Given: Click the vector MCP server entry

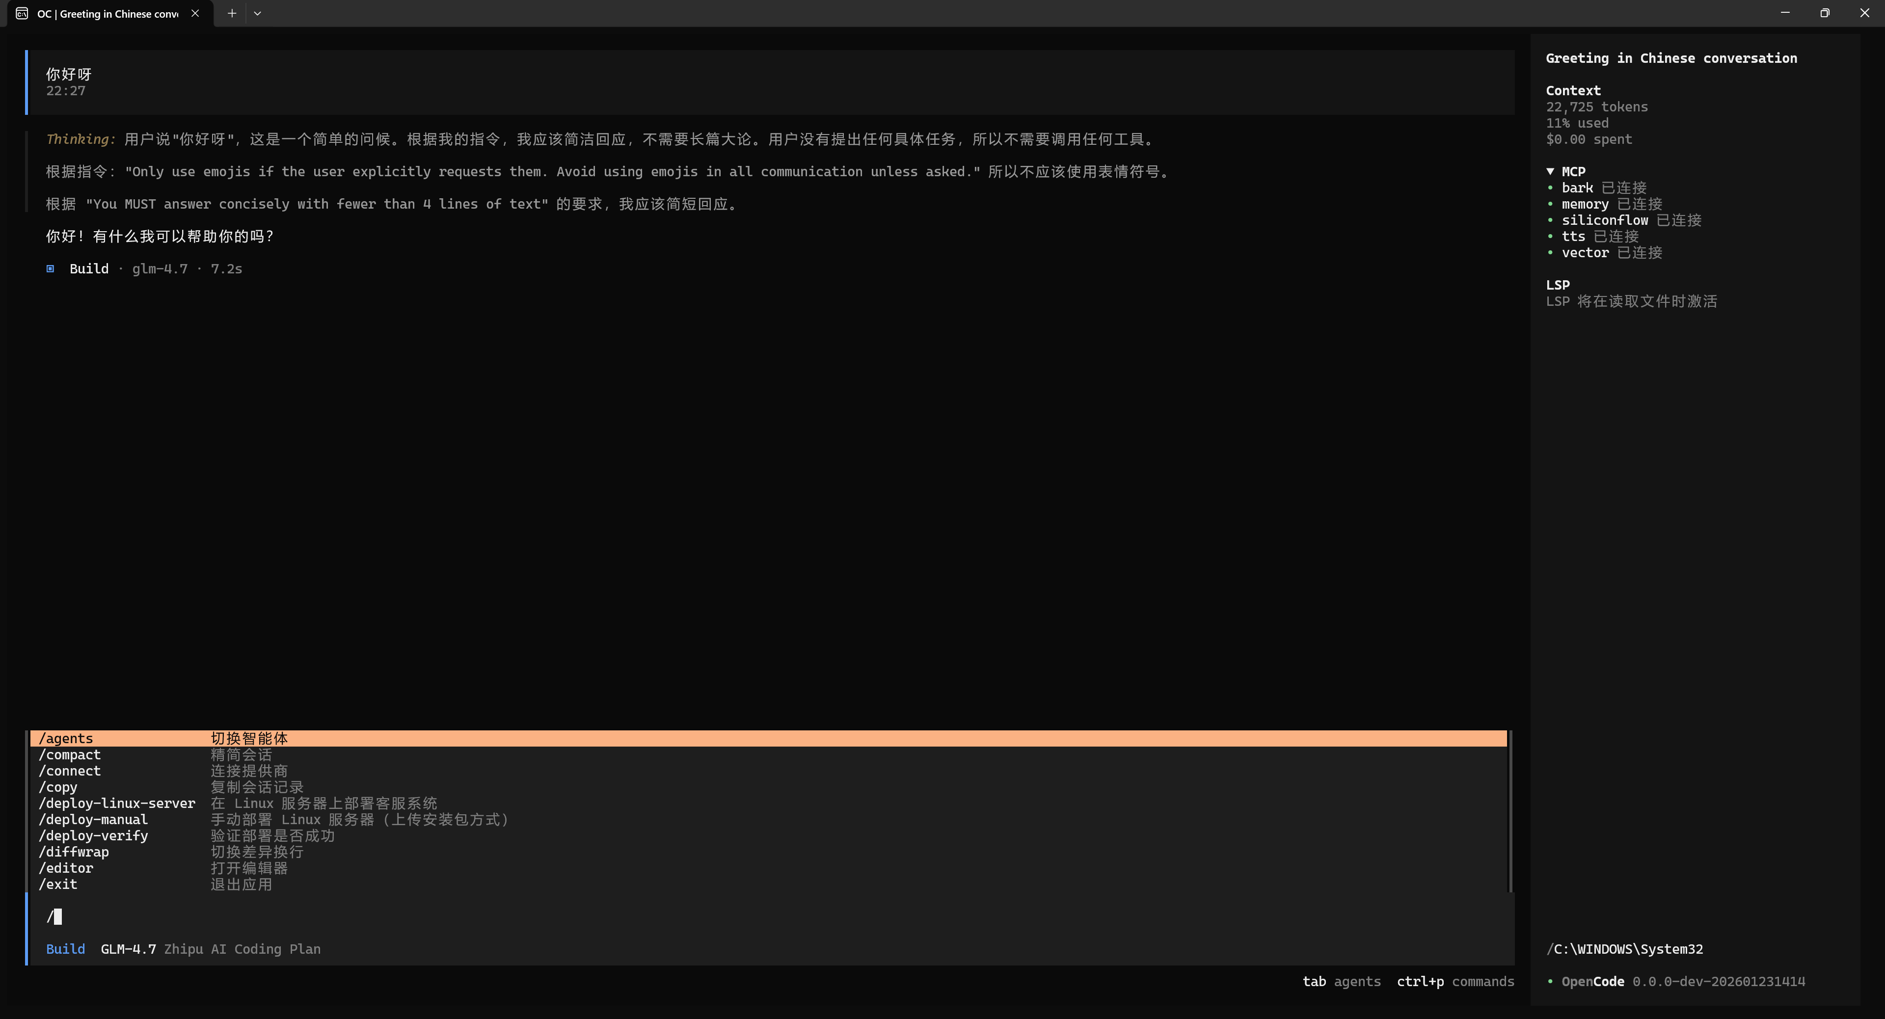Looking at the screenshot, I should pyautogui.click(x=1585, y=252).
